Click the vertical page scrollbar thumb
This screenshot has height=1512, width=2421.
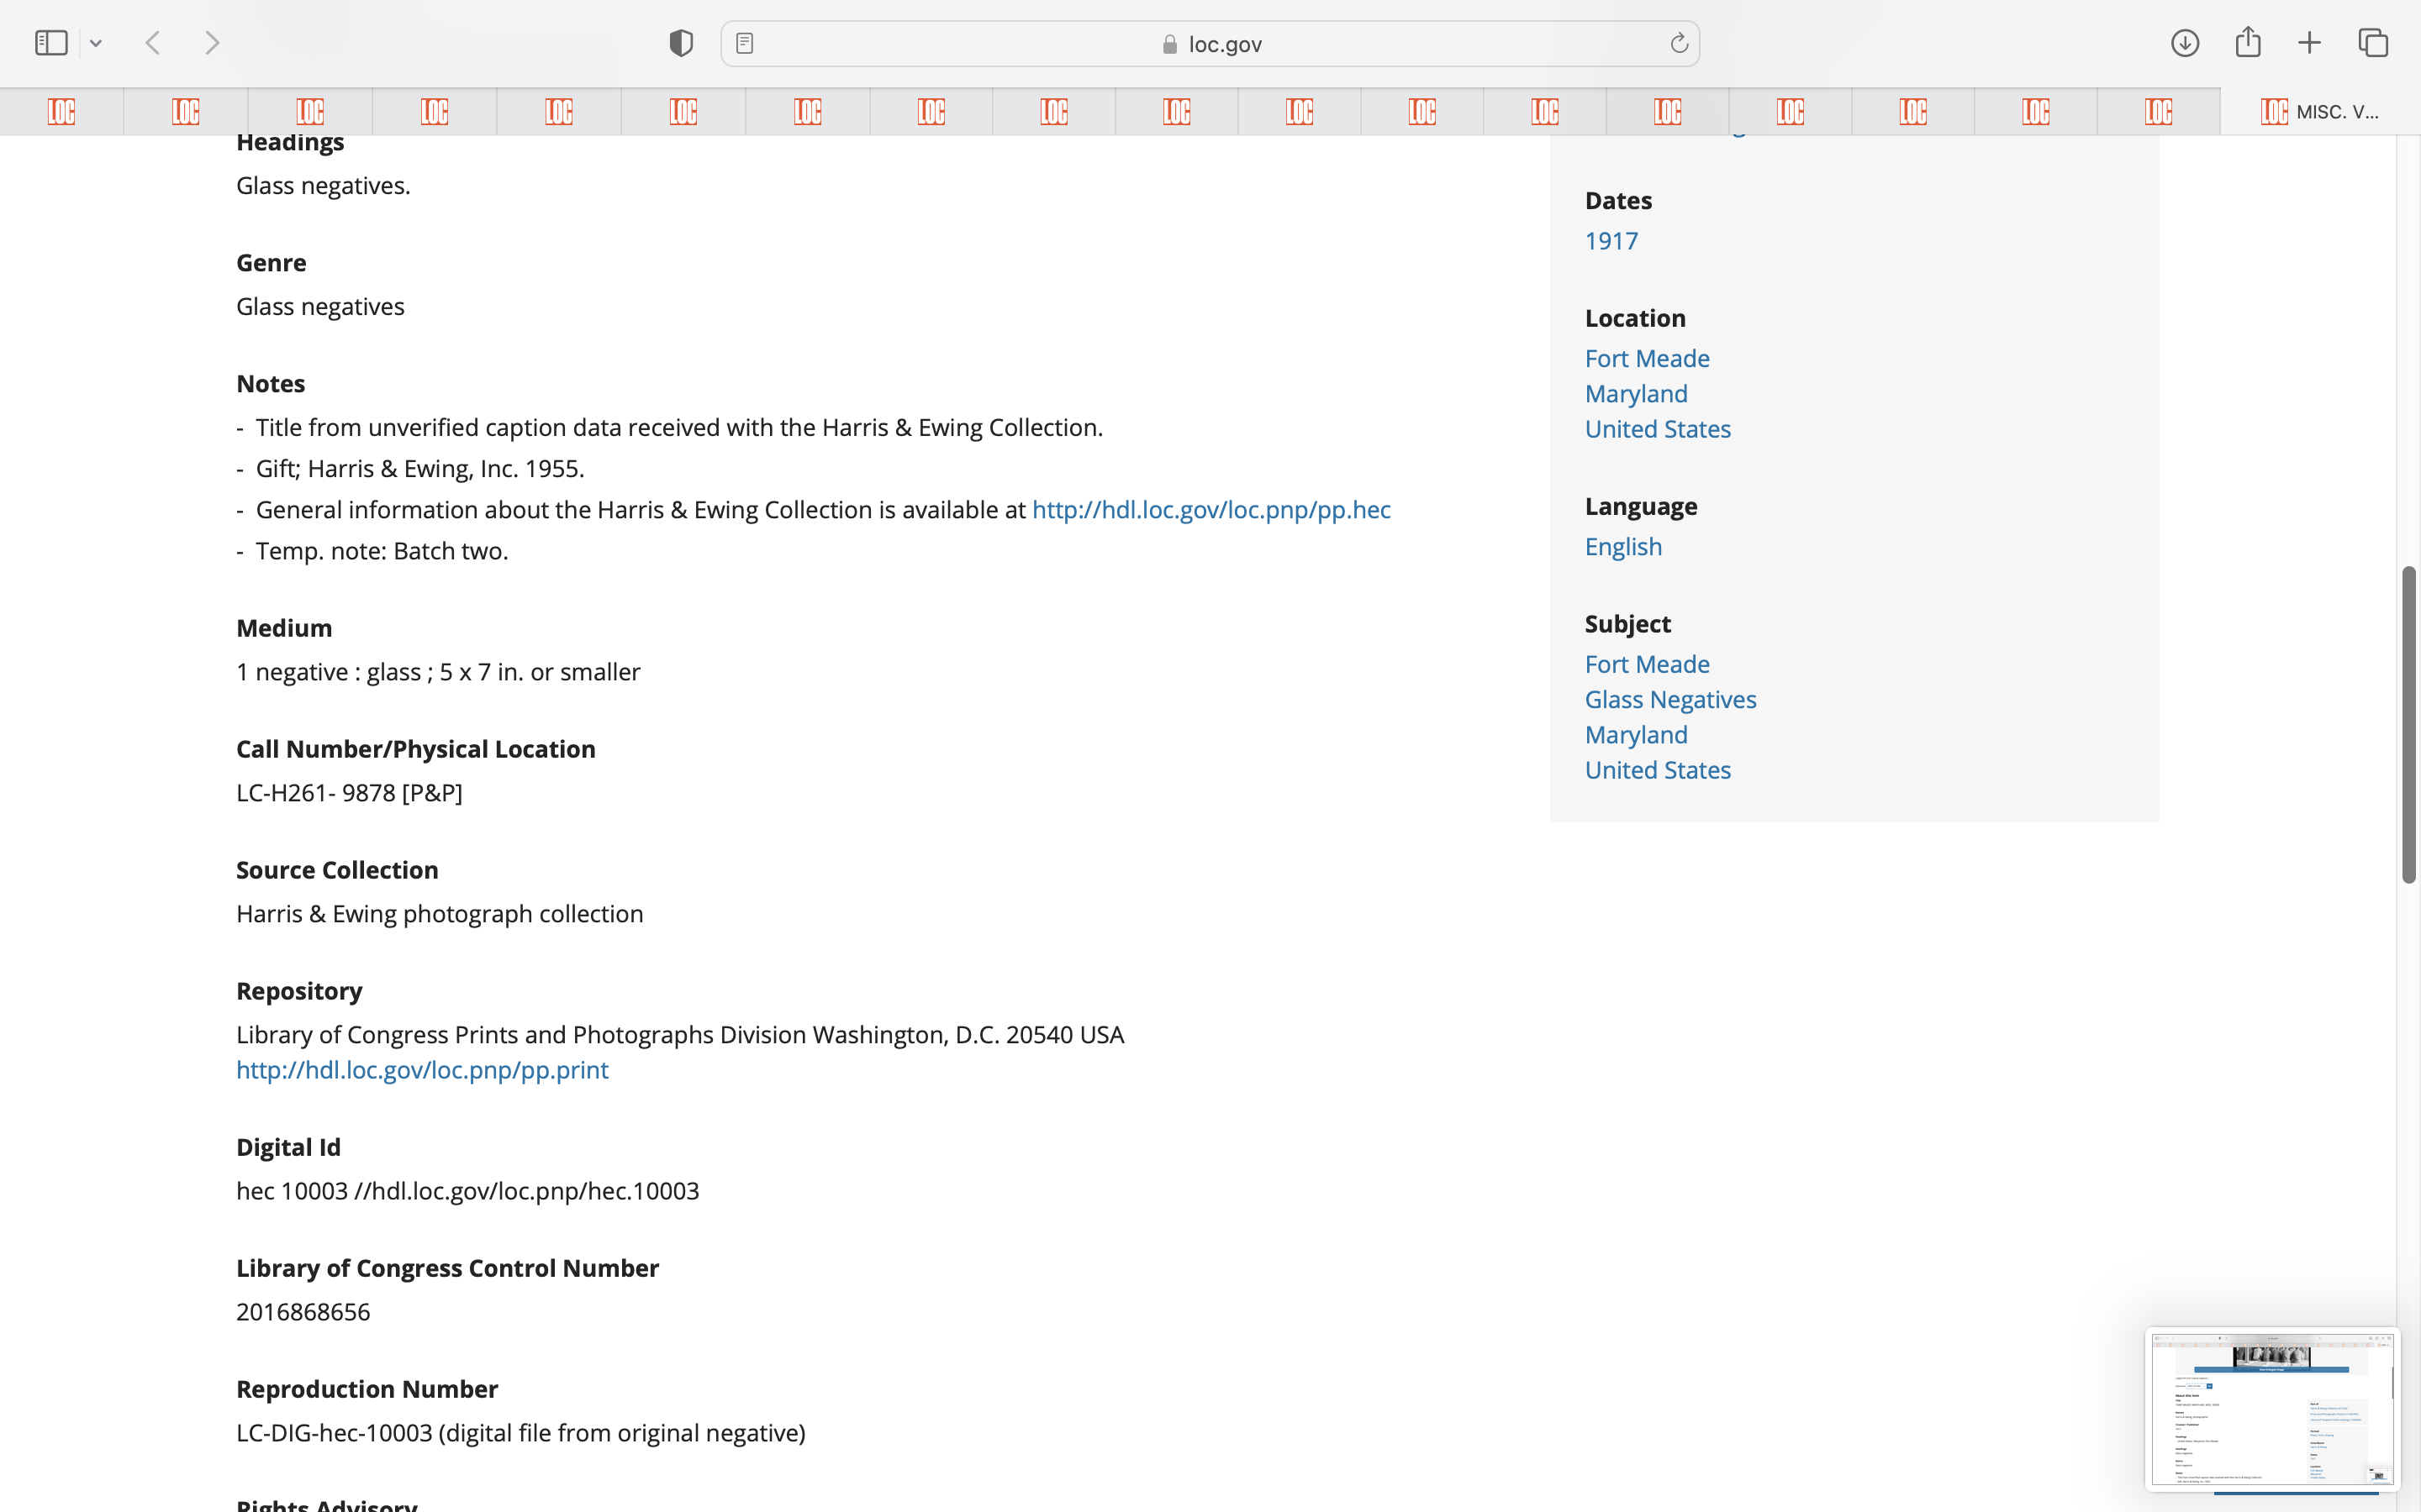[2409, 724]
